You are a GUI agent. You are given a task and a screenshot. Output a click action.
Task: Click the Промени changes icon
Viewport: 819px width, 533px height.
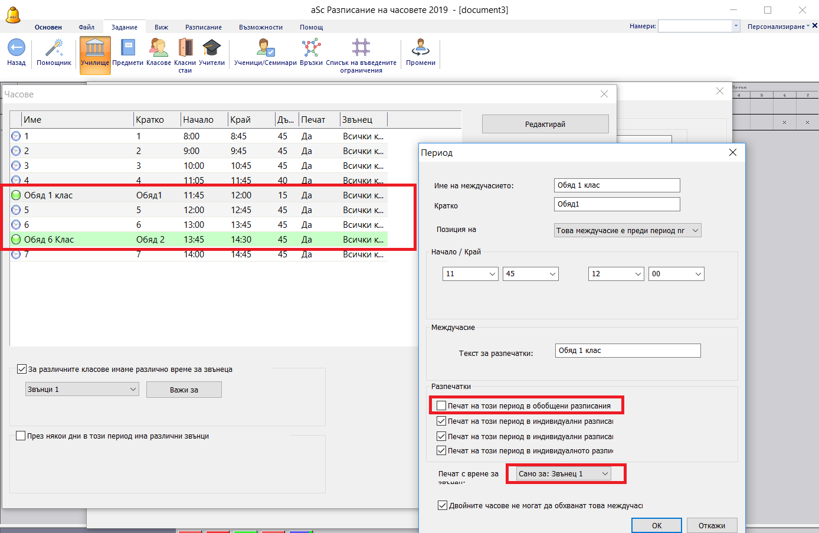coord(420,48)
